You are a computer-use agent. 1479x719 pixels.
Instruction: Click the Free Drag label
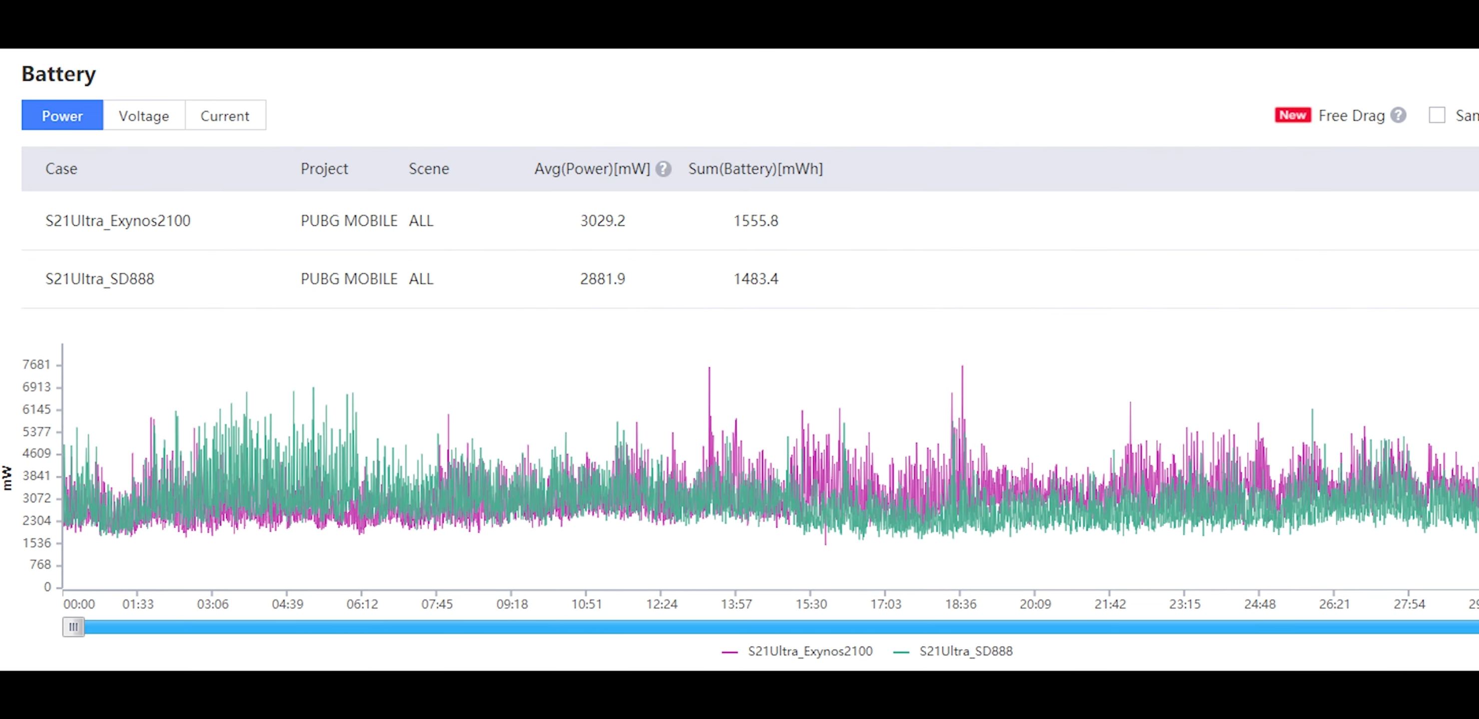pyautogui.click(x=1352, y=116)
